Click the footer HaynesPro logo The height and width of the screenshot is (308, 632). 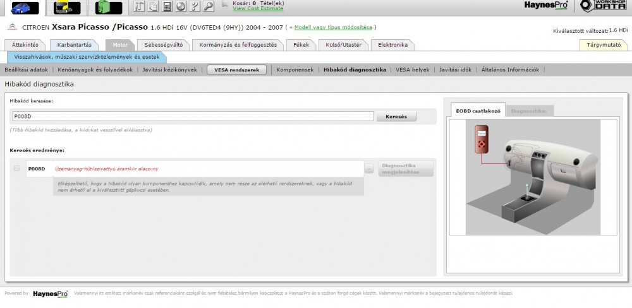point(51,294)
